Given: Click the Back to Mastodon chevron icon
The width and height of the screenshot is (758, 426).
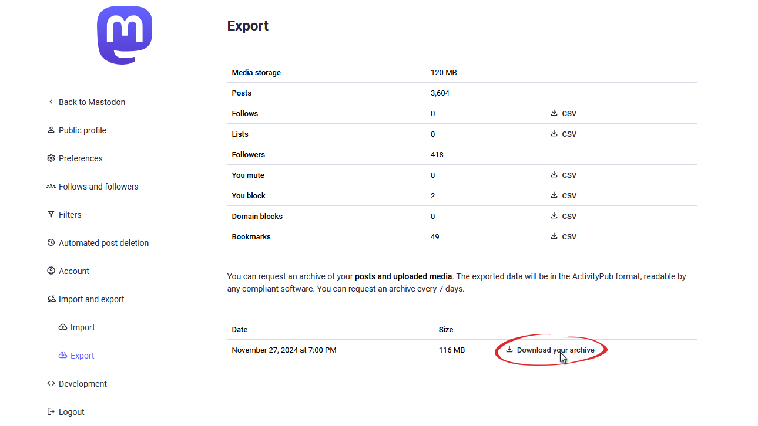Looking at the screenshot, I should 51,102.
